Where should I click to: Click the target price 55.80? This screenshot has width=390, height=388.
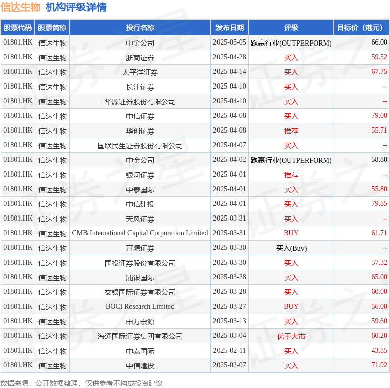[379, 189]
